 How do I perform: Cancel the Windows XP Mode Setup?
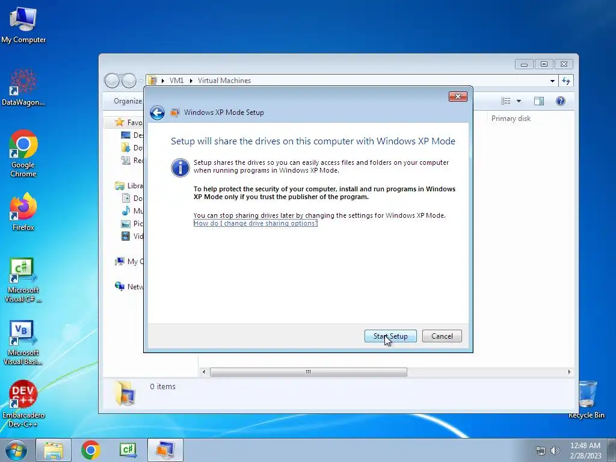pyautogui.click(x=442, y=336)
